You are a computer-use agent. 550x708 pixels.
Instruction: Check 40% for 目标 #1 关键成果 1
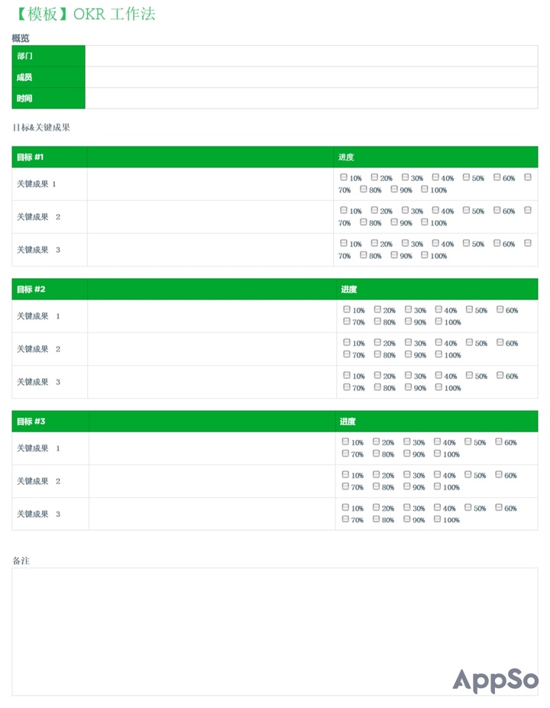pyautogui.click(x=435, y=178)
